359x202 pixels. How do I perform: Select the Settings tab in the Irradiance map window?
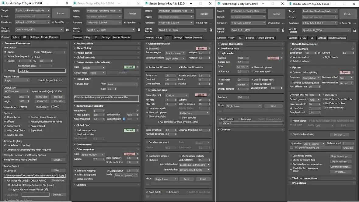point(178,37)
